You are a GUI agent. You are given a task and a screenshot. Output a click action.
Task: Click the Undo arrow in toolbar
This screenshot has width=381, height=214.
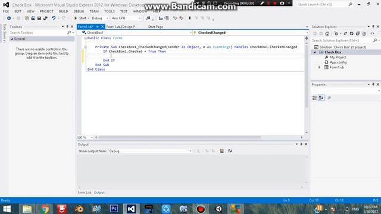coord(54,18)
